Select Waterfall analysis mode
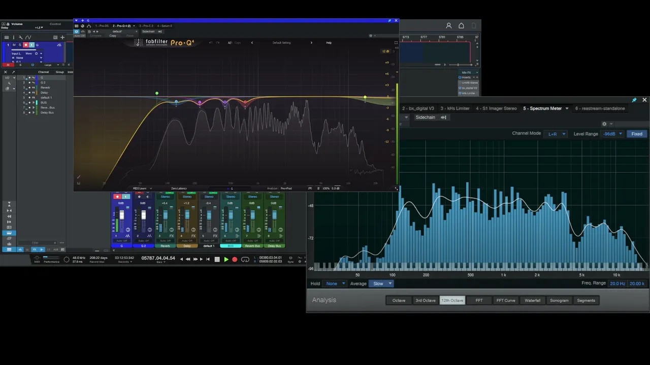 point(532,301)
